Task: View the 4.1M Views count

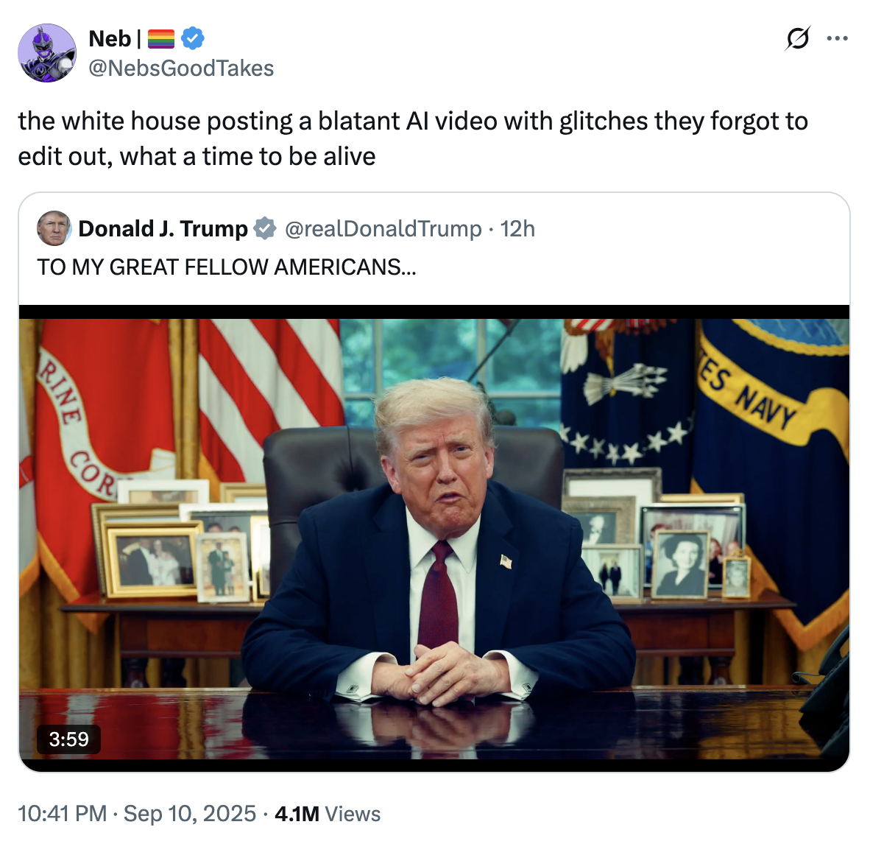Action: coord(328,814)
